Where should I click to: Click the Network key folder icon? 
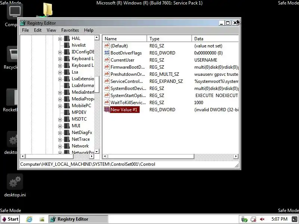coord(67,146)
